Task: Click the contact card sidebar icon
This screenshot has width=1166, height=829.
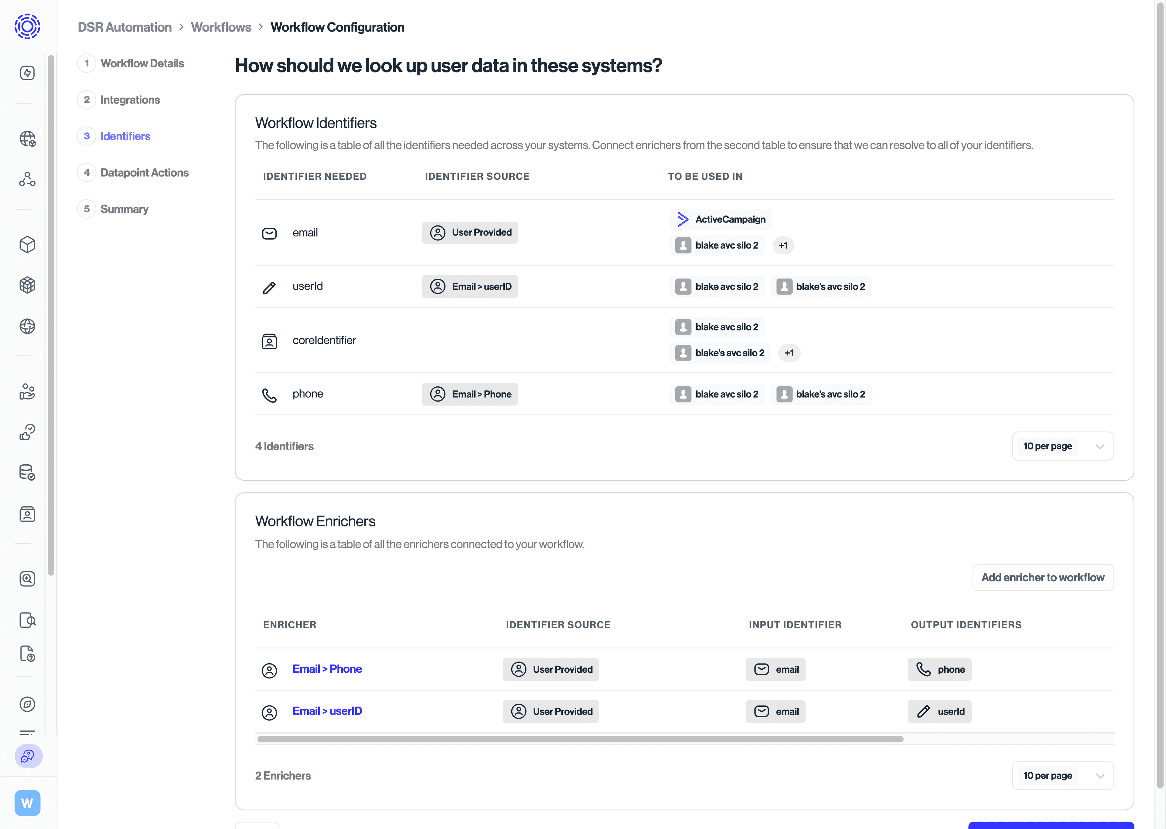Action: 27,514
